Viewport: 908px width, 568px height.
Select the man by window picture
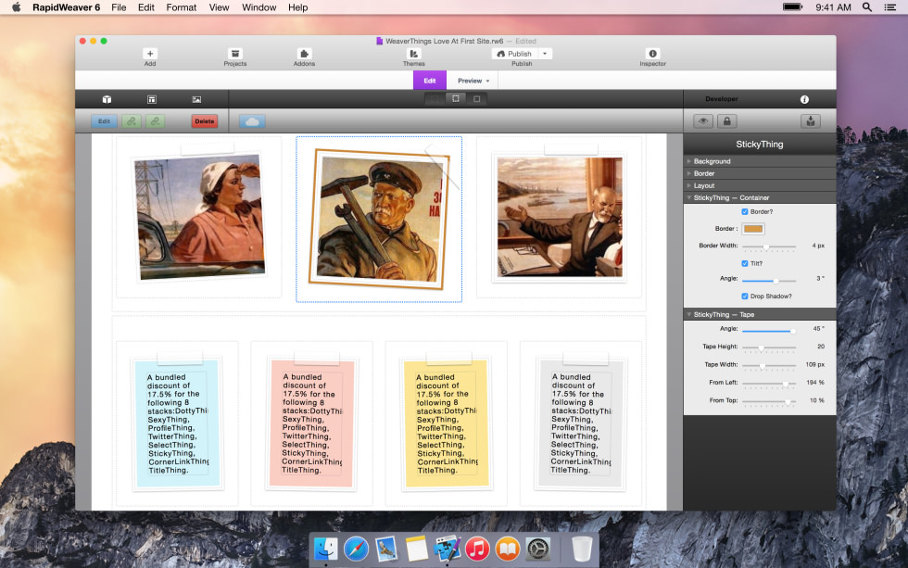560,217
